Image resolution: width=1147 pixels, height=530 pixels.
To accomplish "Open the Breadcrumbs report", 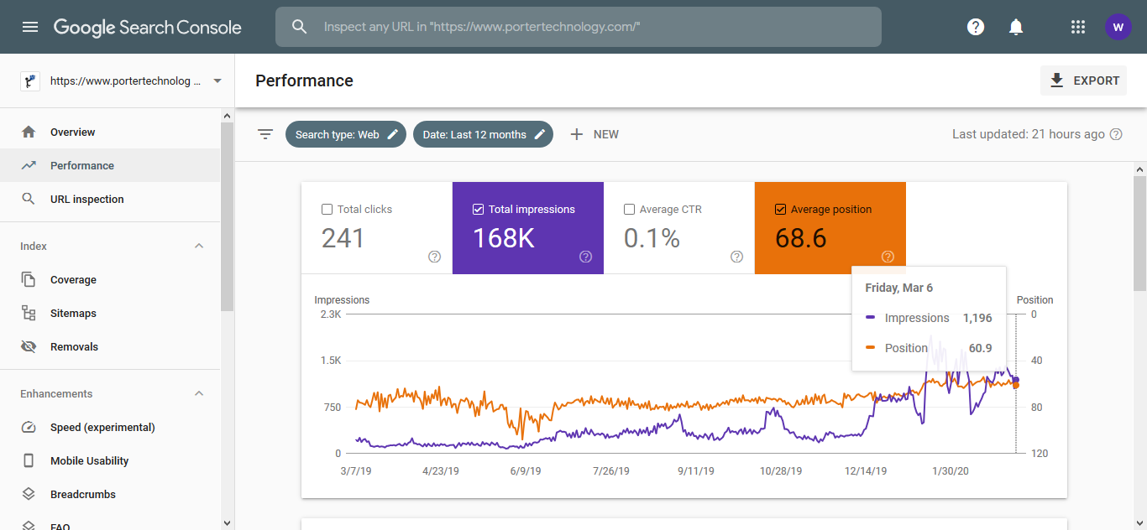I will [110, 494].
